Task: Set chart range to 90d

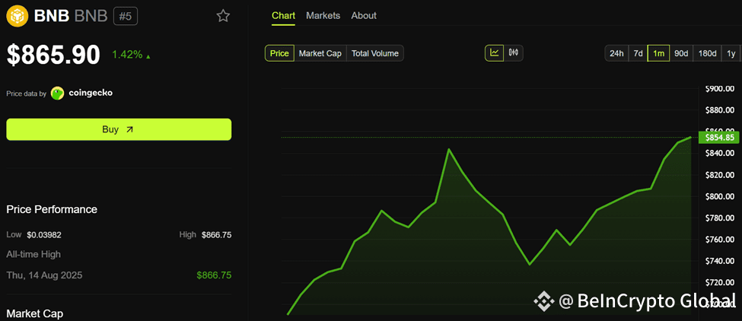Action: coord(681,53)
